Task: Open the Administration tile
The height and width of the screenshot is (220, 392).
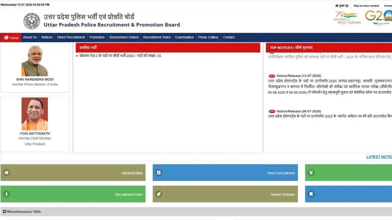Action: pyautogui.click(x=73, y=173)
